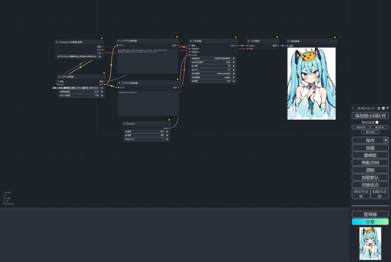Click red VAE input port on VAE decode

point(247,49)
